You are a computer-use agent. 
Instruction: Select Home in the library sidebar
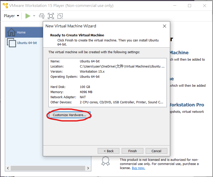click(x=24, y=32)
